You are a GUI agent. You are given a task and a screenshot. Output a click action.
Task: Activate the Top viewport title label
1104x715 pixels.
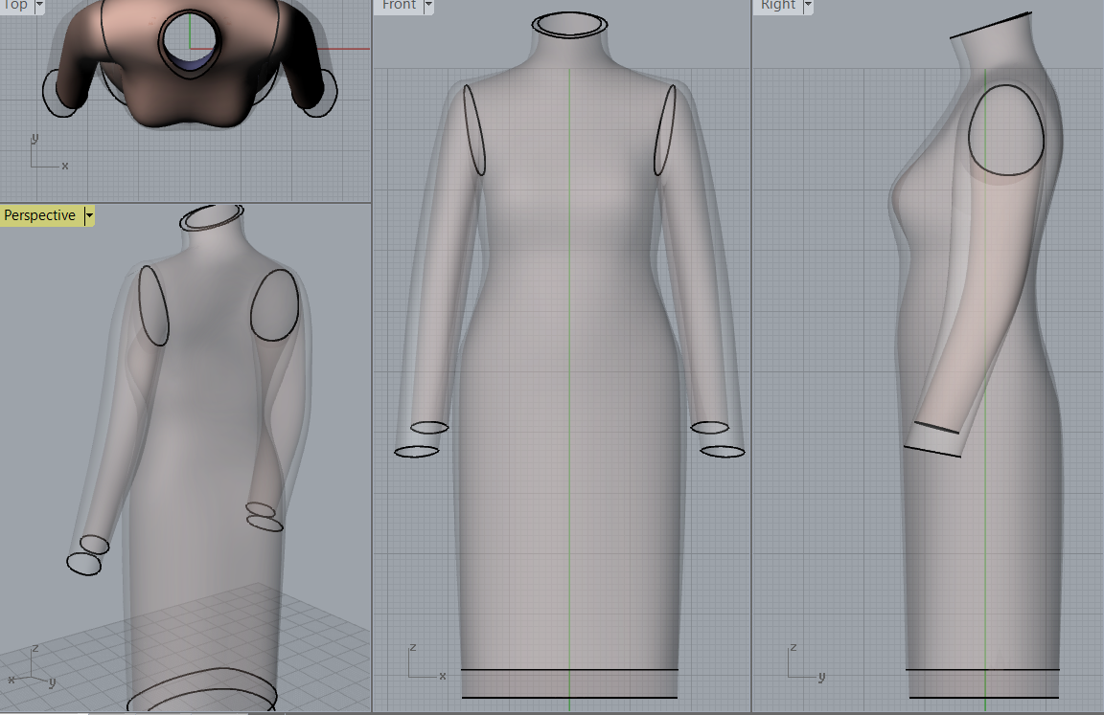[15, 6]
